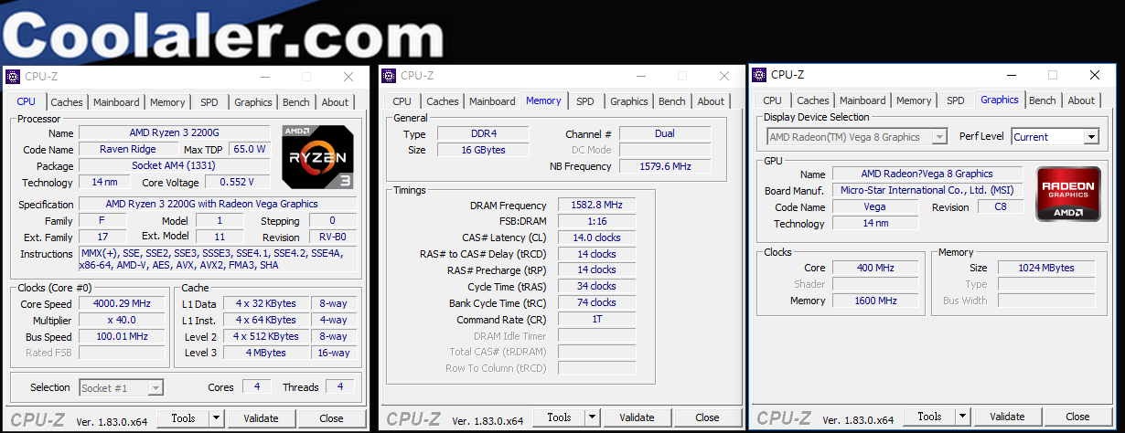The height and width of the screenshot is (433, 1125).
Task: Click Validate in the right CPU-Z window
Action: point(1007,417)
